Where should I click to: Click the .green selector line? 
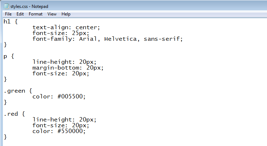(x=18, y=91)
